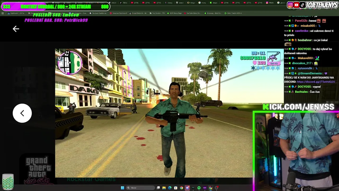The height and width of the screenshot is (191, 339).
Task: Open The best ChatBot bookmark
Action: point(98,13)
